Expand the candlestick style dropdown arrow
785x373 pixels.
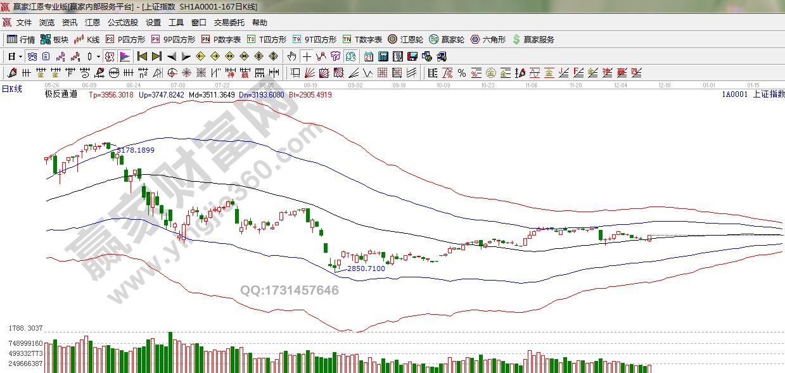(x=98, y=56)
